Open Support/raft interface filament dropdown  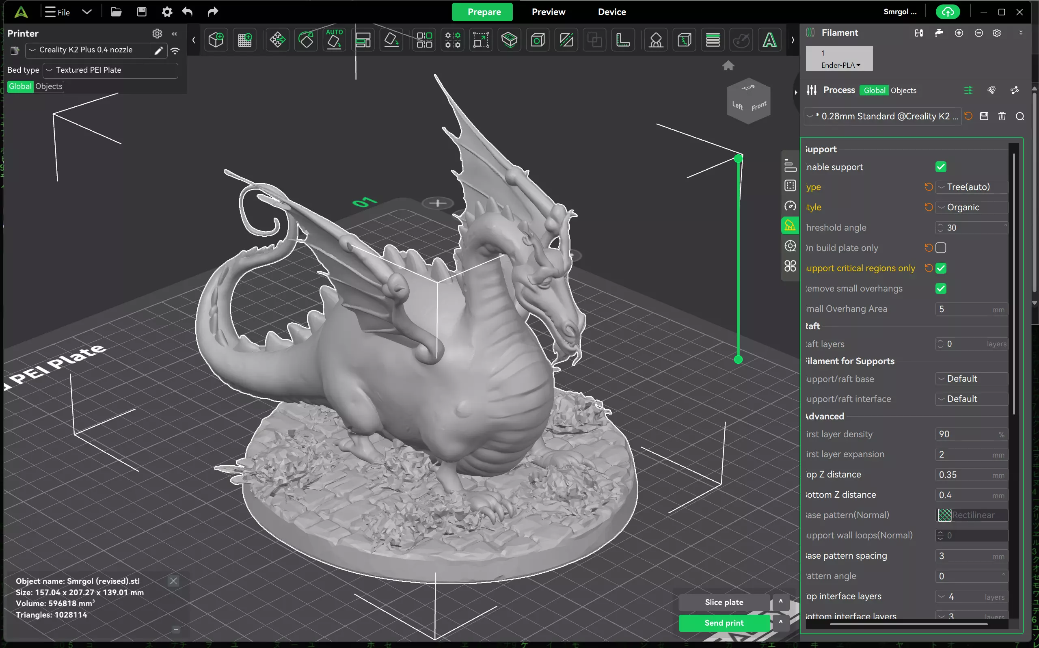tap(971, 399)
